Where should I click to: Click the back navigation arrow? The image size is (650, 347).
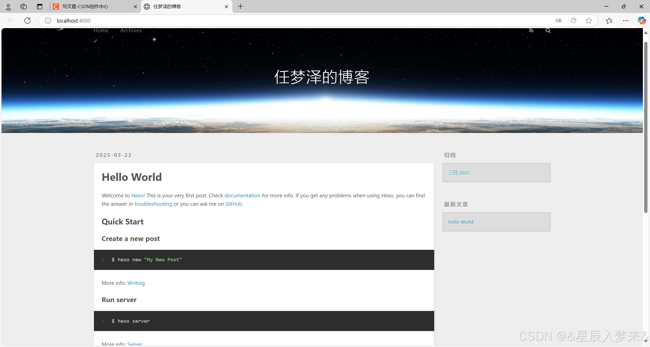[10, 21]
